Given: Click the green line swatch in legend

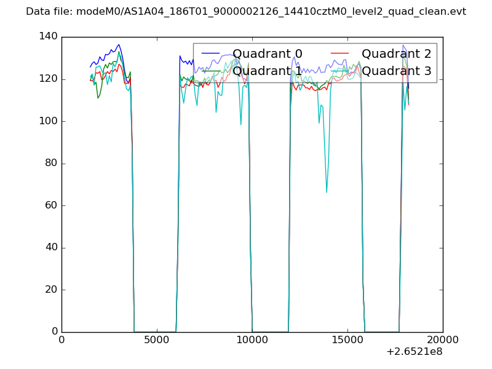Looking at the screenshot, I should point(210,71).
